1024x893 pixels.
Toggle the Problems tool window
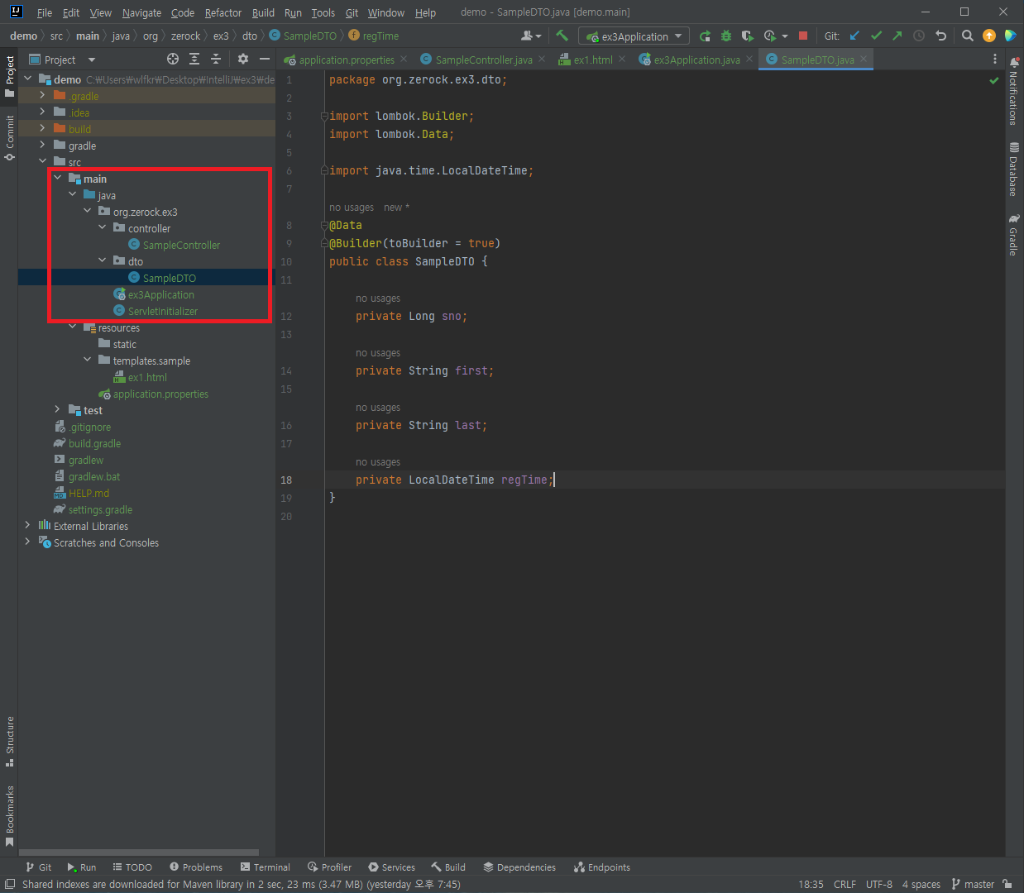pyautogui.click(x=196, y=867)
